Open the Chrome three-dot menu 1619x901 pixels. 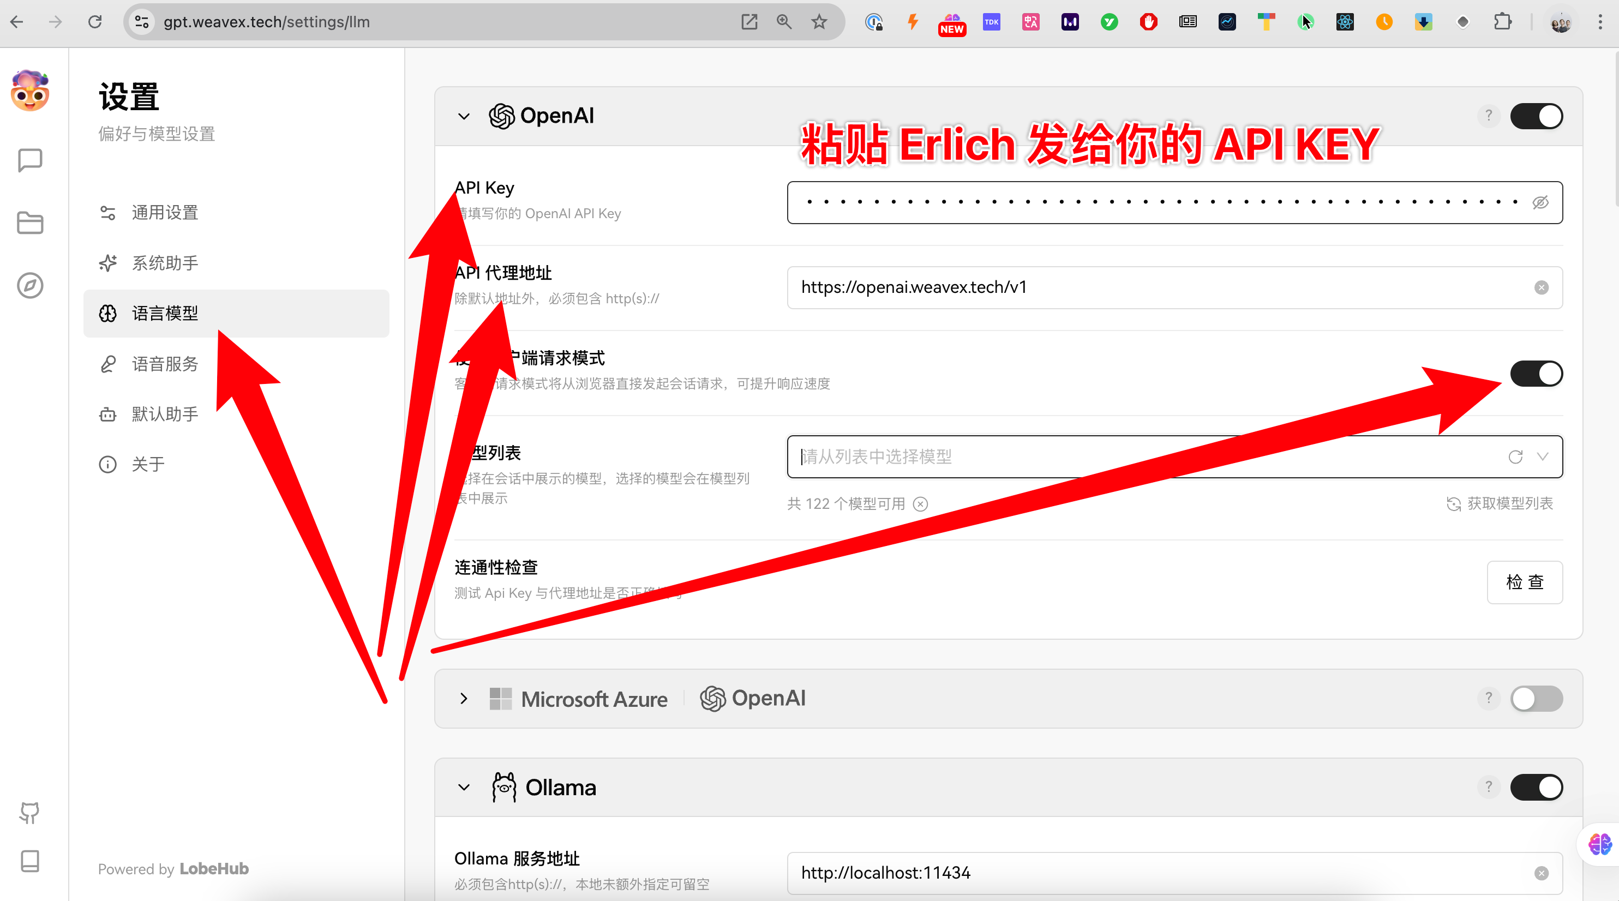point(1600,22)
